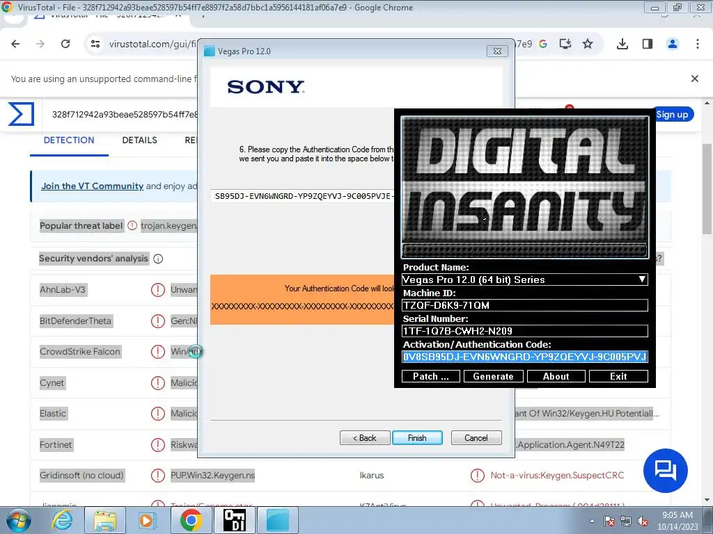Click the Digital Insanity banner image
The image size is (713, 534).
click(x=525, y=187)
